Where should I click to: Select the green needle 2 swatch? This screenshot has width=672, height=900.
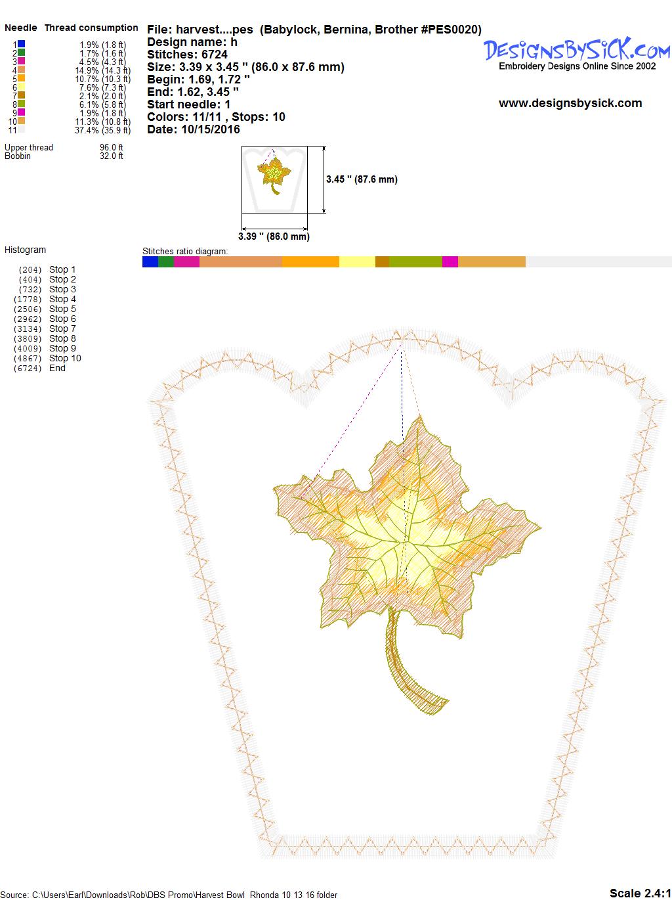point(21,53)
